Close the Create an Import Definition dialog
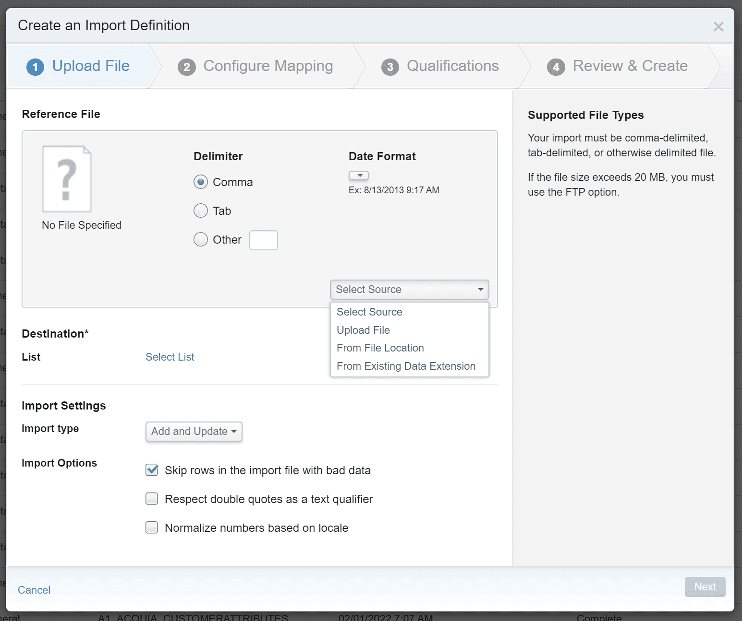 pos(718,27)
